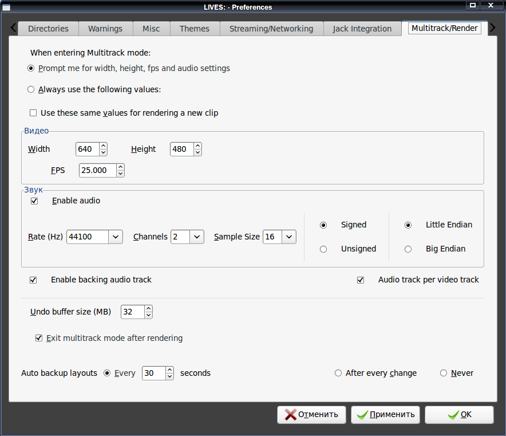Select the Themes tab
Image resolution: width=506 pixels, height=436 pixels.
(x=195, y=29)
